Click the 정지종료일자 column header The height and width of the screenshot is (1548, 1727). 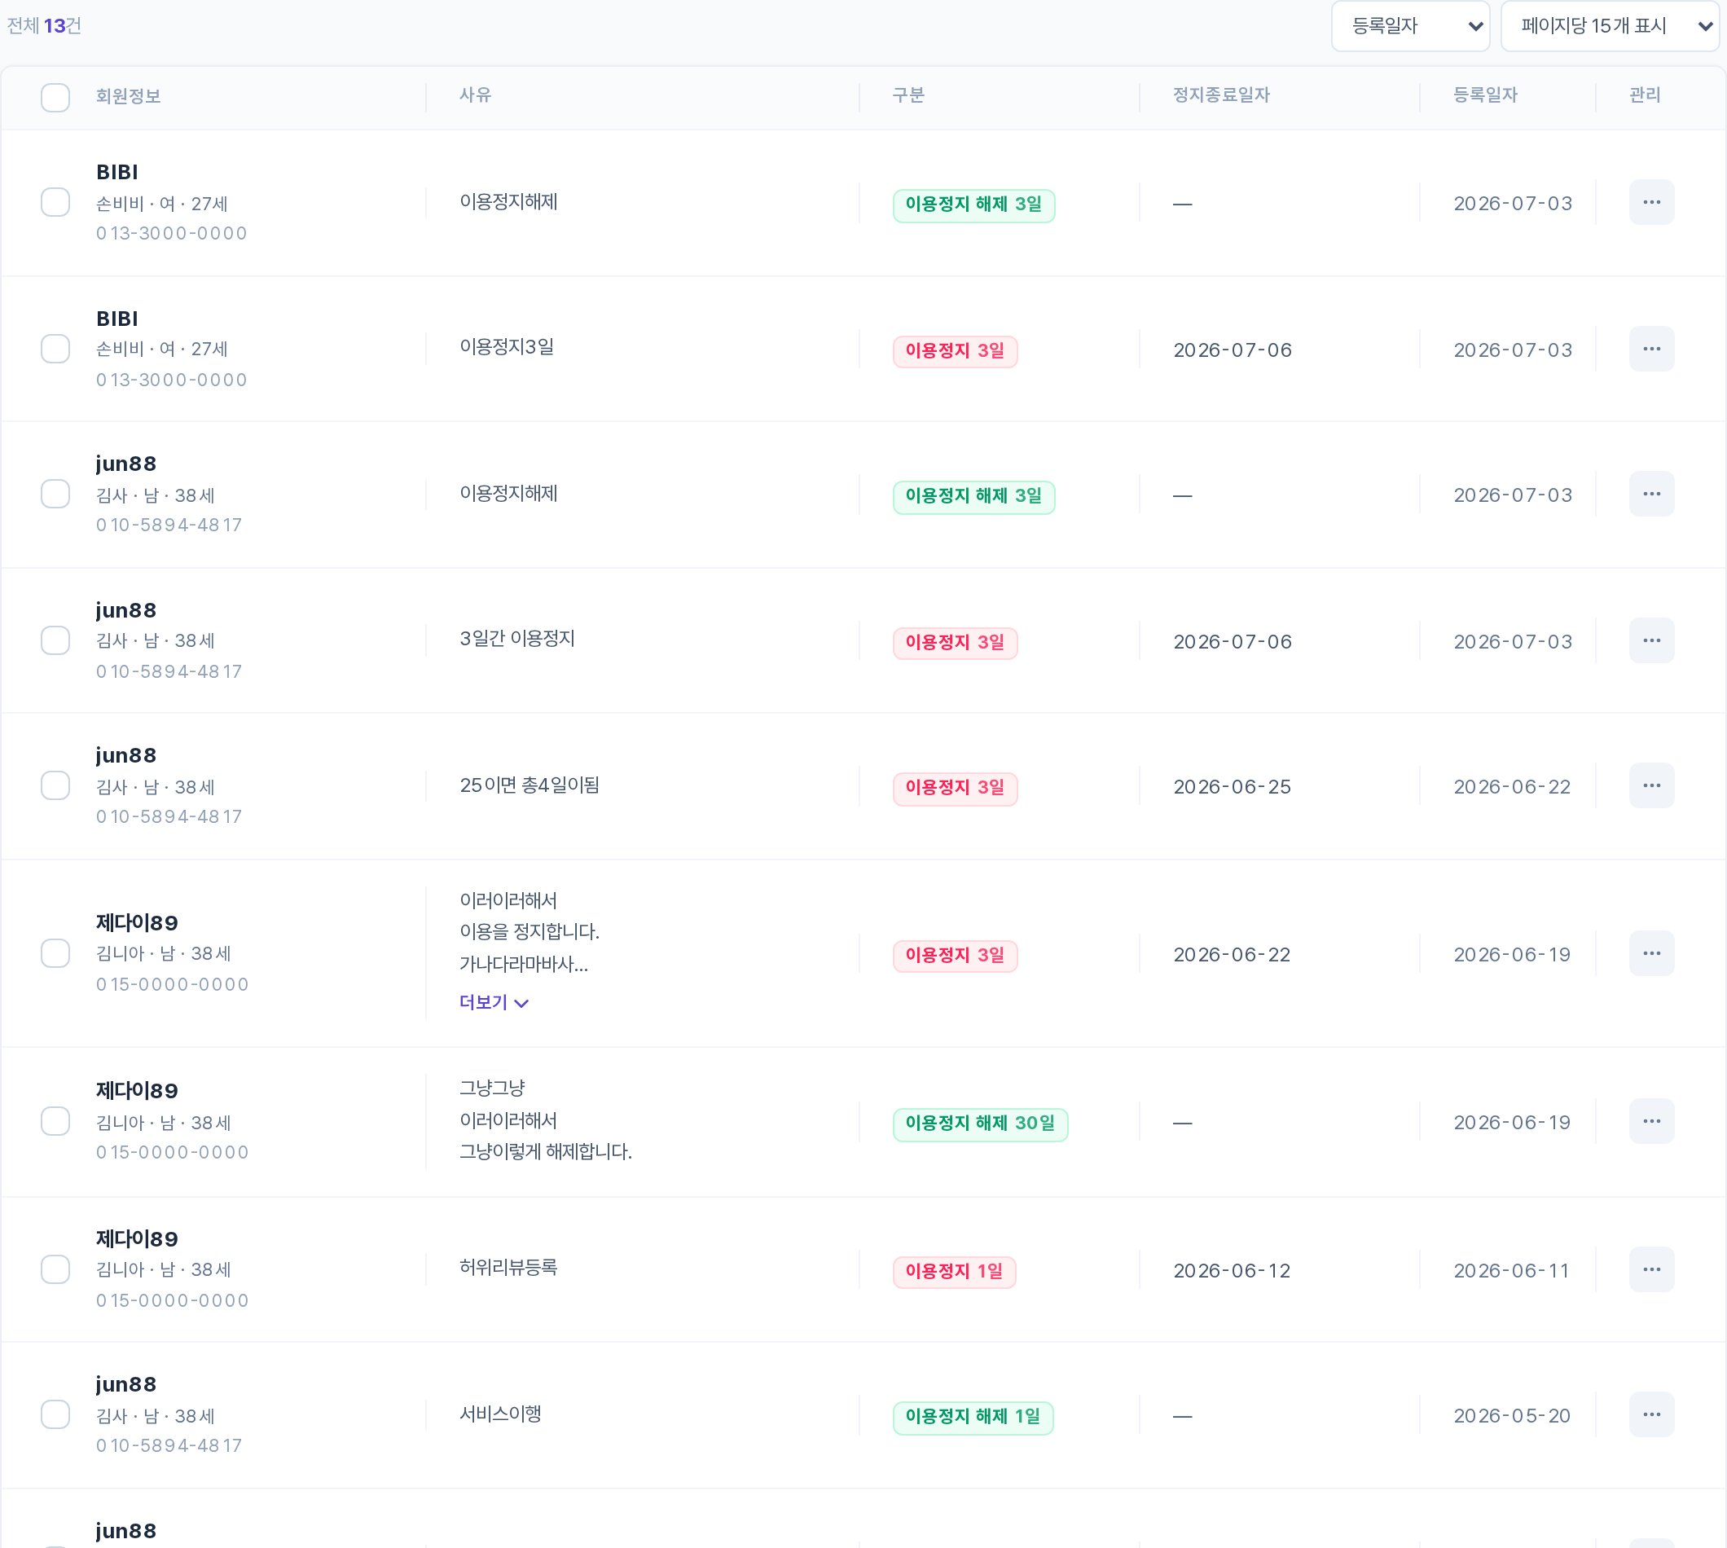(x=1221, y=95)
